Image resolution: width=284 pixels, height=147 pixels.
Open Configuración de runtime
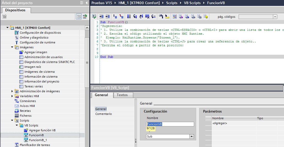coord(37,42)
